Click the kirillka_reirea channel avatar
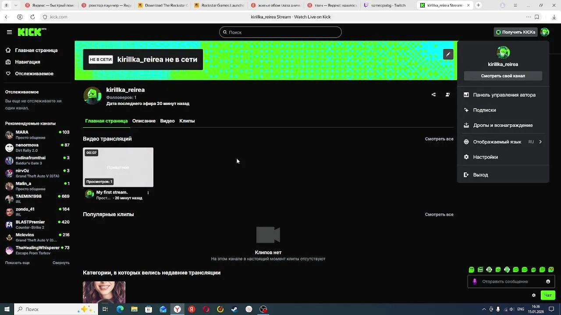 tap(92, 96)
